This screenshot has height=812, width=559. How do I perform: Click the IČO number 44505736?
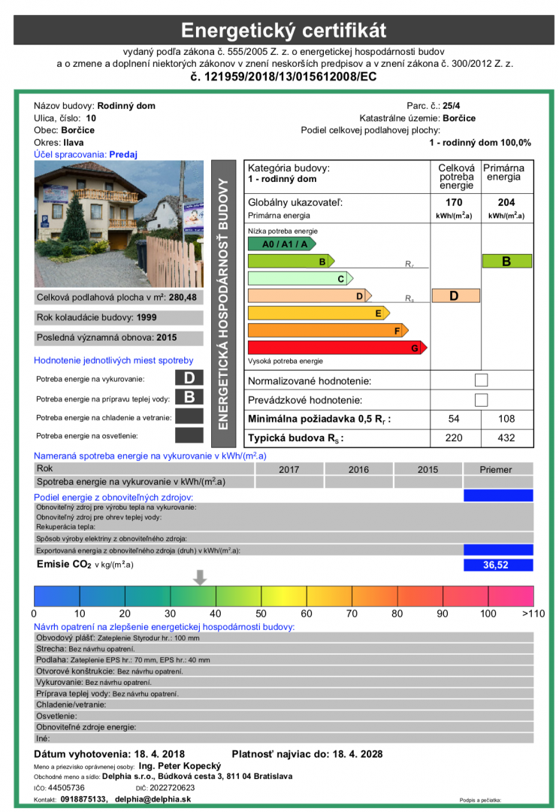pyautogui.click(x=66, y=788)
